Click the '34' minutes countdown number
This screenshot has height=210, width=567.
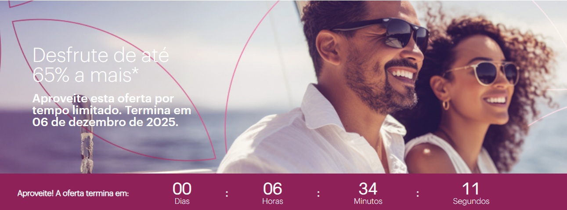click(368, 189)
